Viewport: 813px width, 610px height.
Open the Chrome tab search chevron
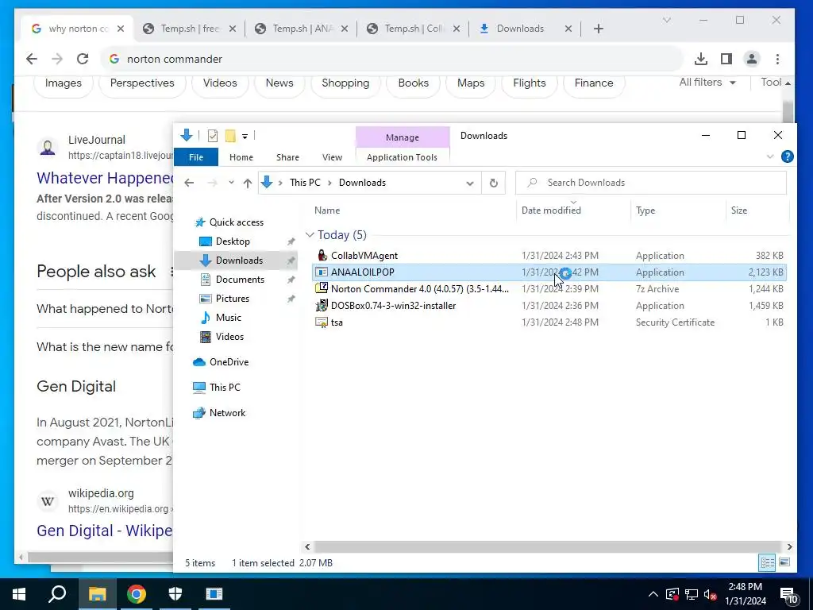click(x=667, y=20)
